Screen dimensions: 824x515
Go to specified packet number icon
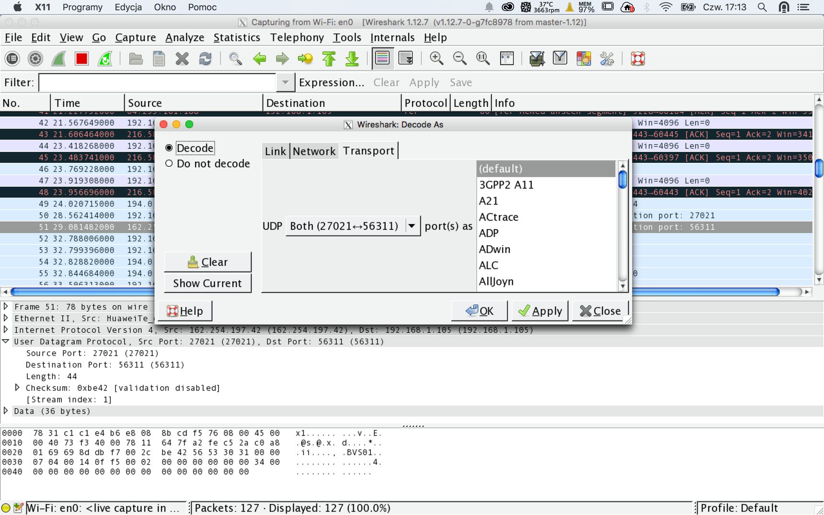[305, 59]
